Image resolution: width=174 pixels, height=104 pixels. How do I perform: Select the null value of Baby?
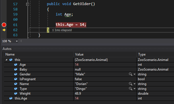[78, 69]
